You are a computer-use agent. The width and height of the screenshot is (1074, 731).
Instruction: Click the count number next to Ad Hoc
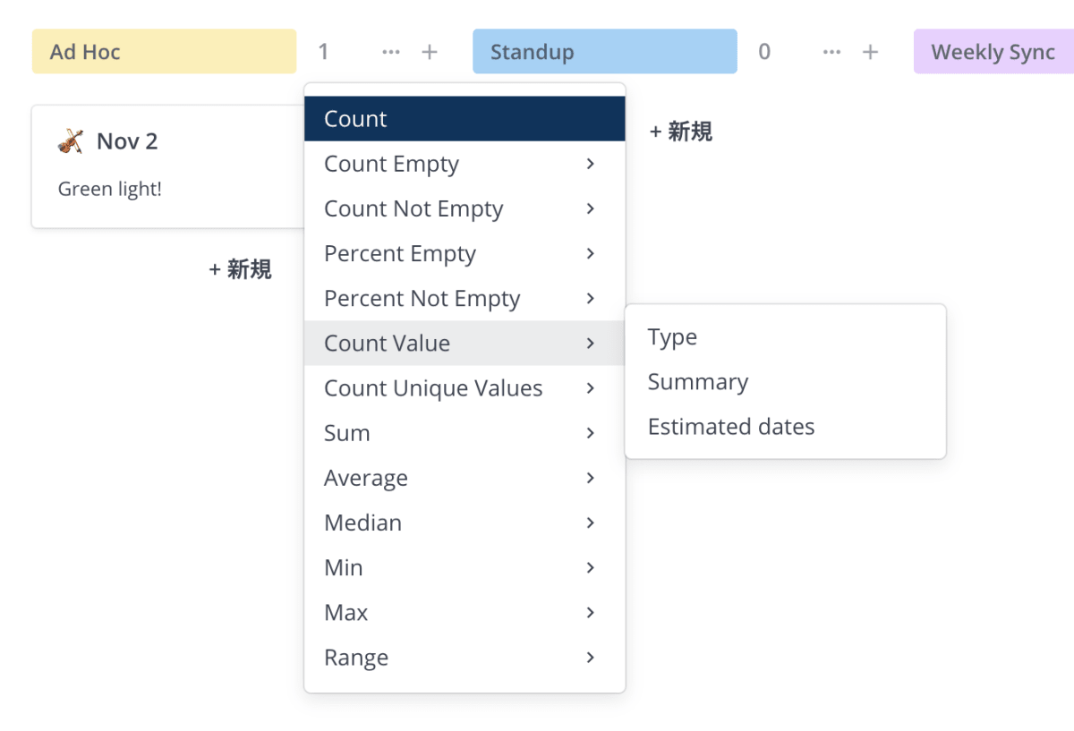(323, 51)
